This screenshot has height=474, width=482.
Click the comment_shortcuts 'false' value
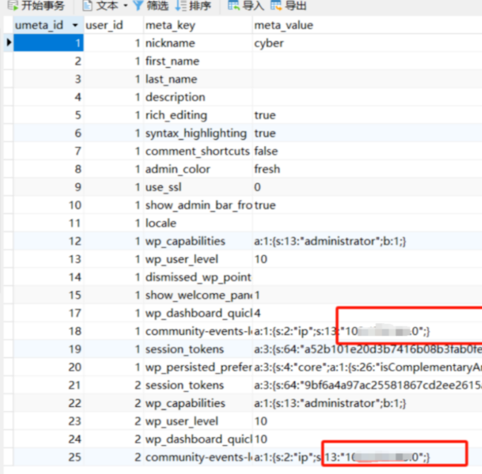tap(266, 151)
